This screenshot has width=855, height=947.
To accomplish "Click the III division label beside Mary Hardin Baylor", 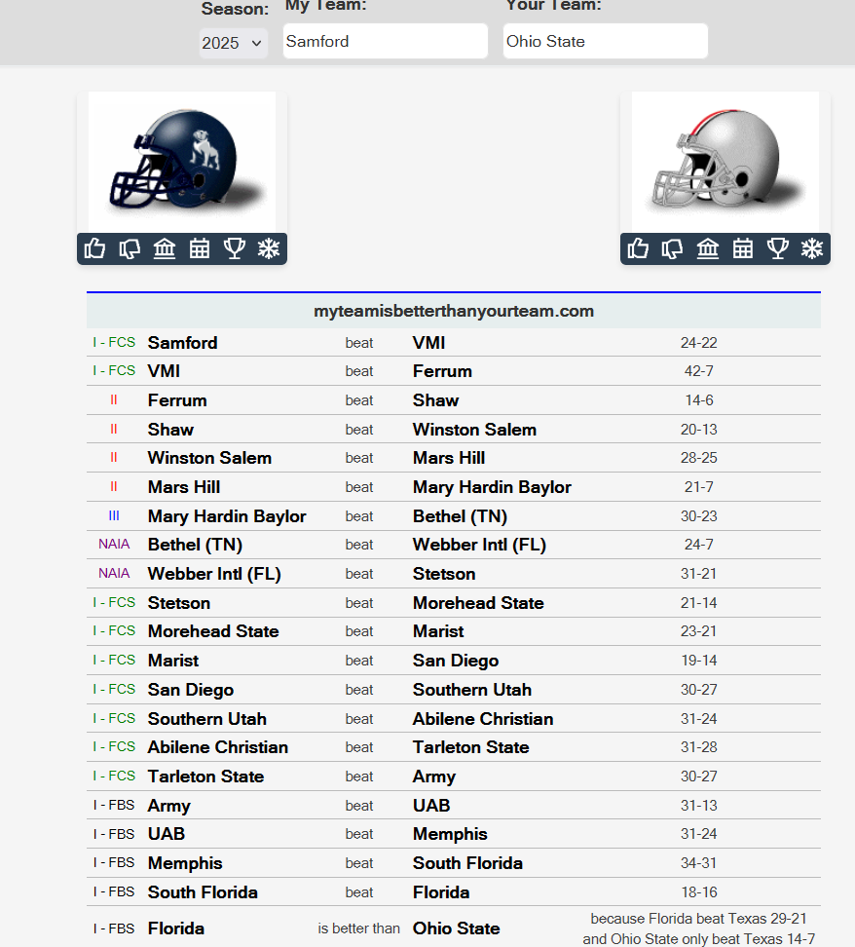I will coord(114,515).
